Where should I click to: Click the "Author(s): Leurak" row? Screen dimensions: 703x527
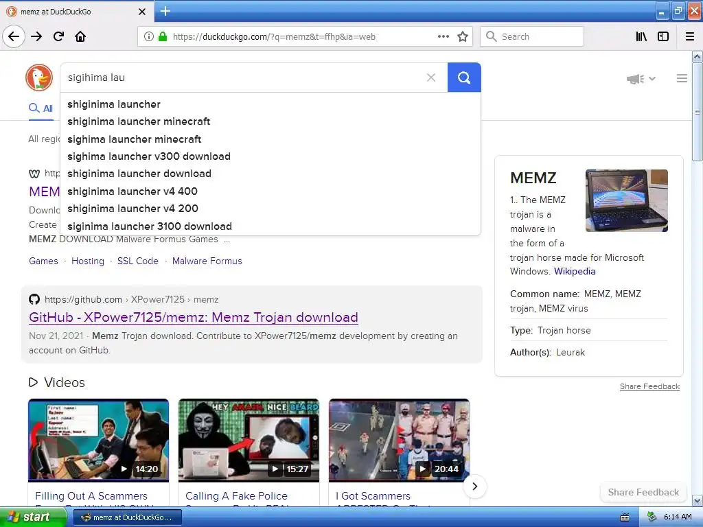point(588,352)
